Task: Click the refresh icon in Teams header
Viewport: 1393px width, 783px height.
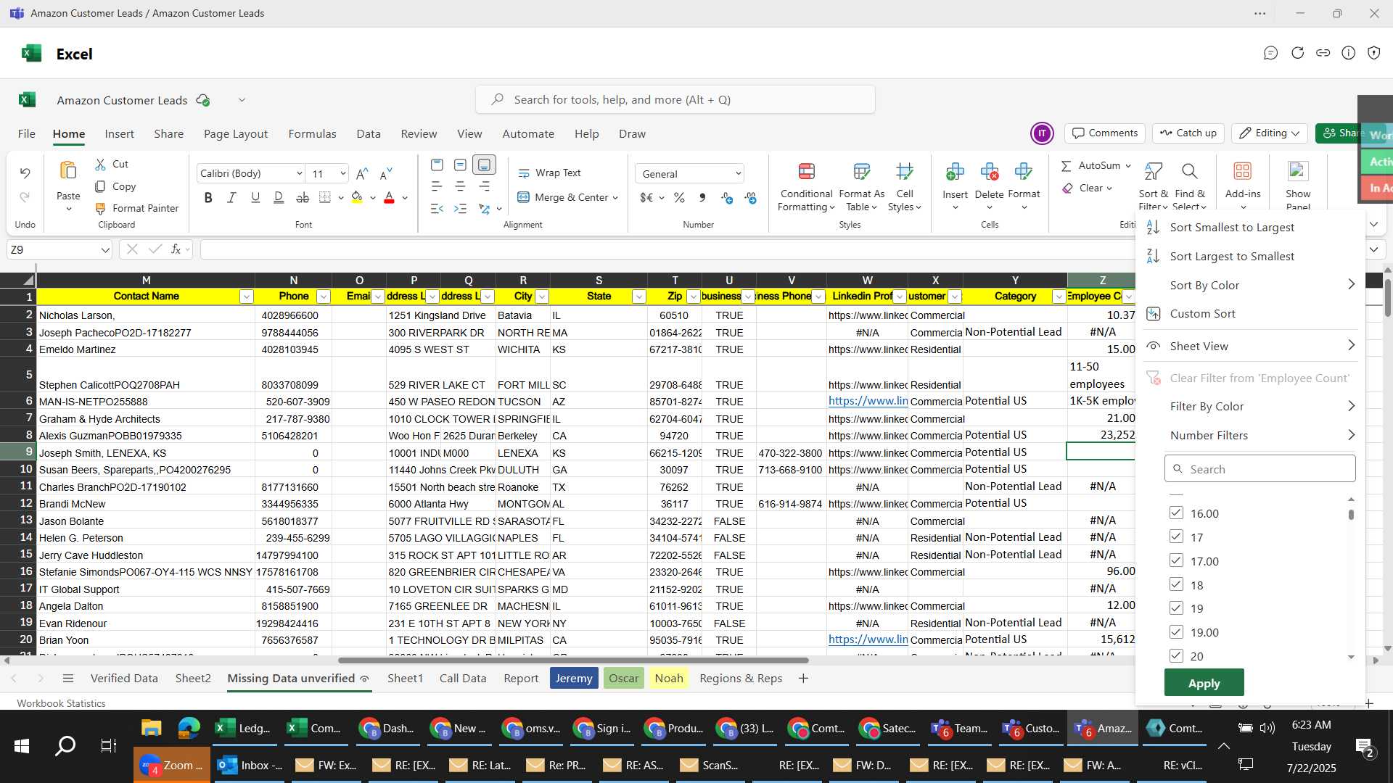Action: tap(1297, 53)
